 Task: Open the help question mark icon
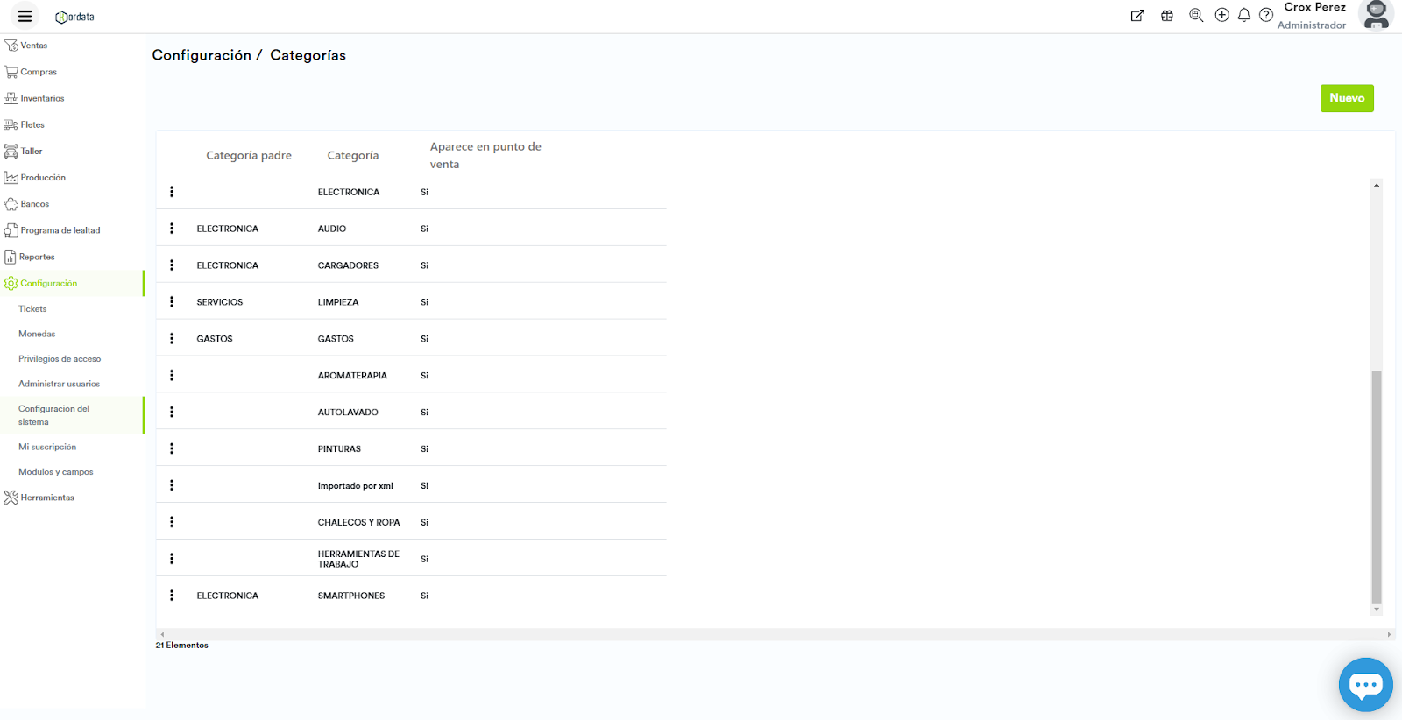(1266, 15)
